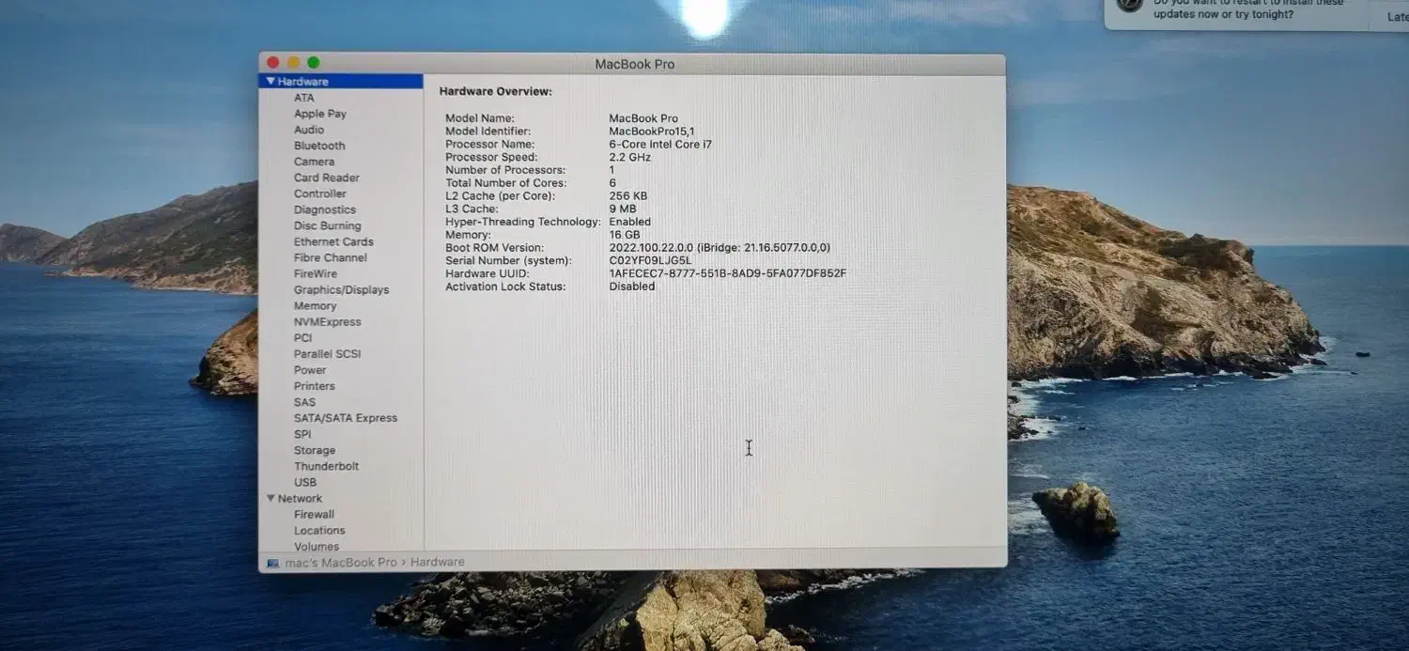
Task: Select Graphics/Displays in the sidebar
Action: [341, 289]
